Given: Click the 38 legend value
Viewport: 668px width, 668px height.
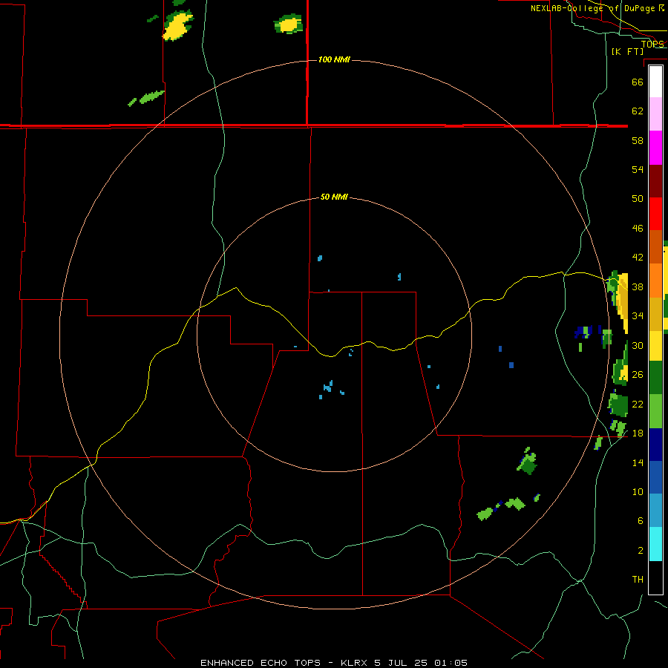Looking at the screenshot, I should coord(638,286).
